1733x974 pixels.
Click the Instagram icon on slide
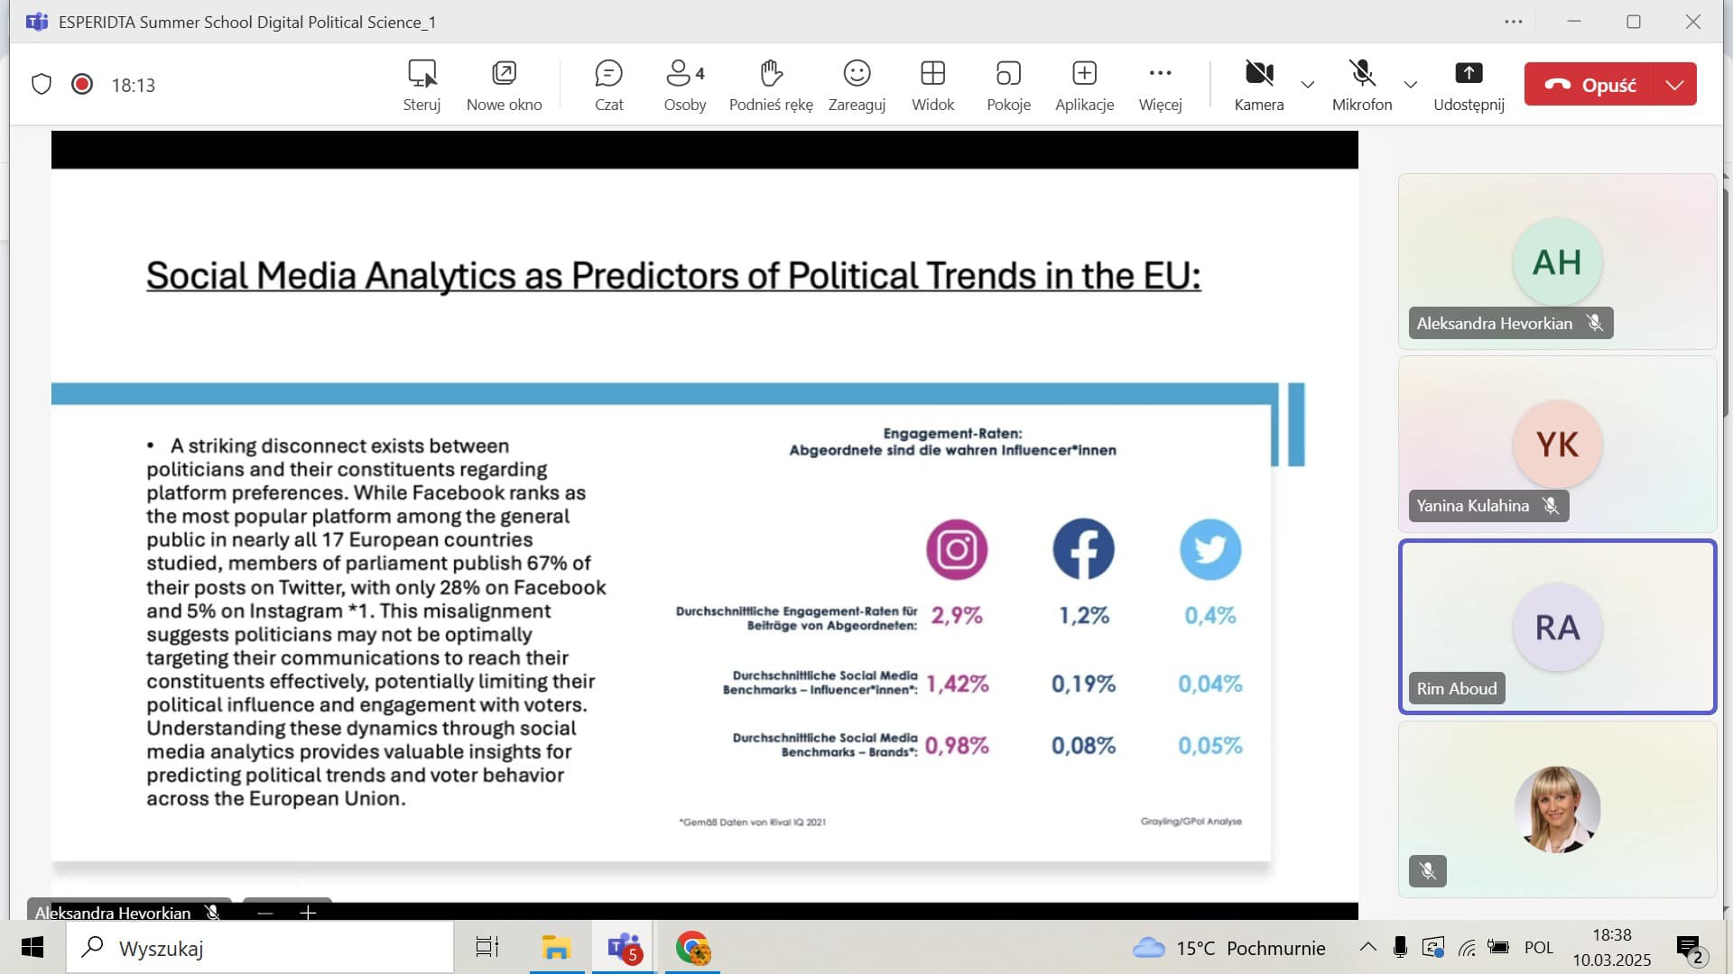click(x=957, y=549)
